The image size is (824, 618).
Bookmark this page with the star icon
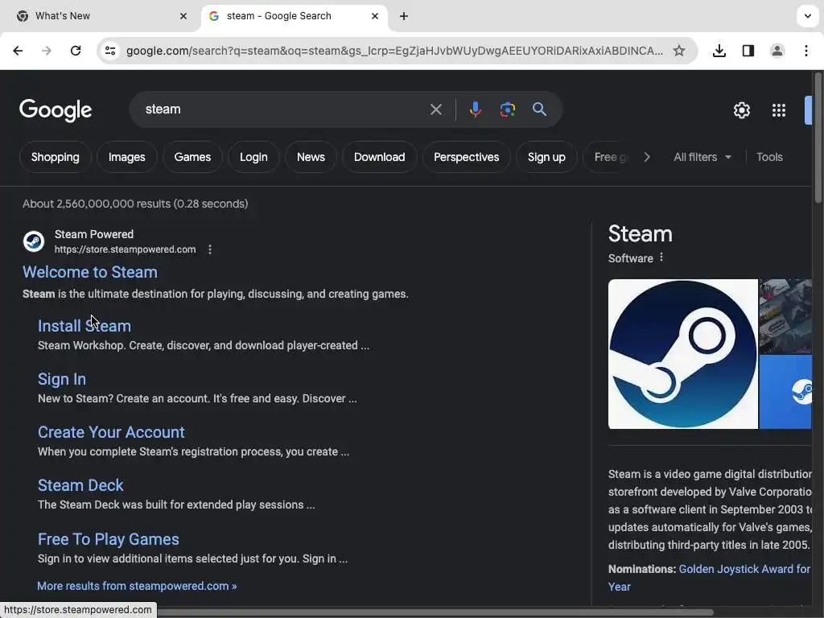tap(679, 51)
